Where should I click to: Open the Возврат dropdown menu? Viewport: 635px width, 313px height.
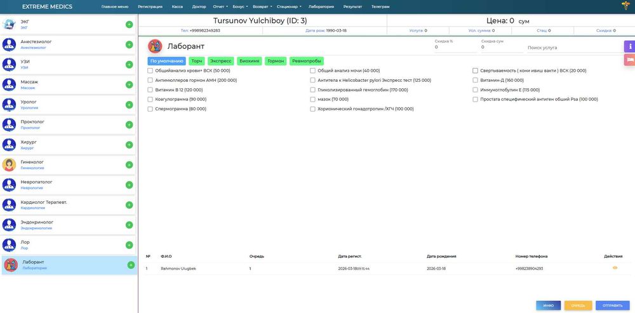tap(262, 7)
